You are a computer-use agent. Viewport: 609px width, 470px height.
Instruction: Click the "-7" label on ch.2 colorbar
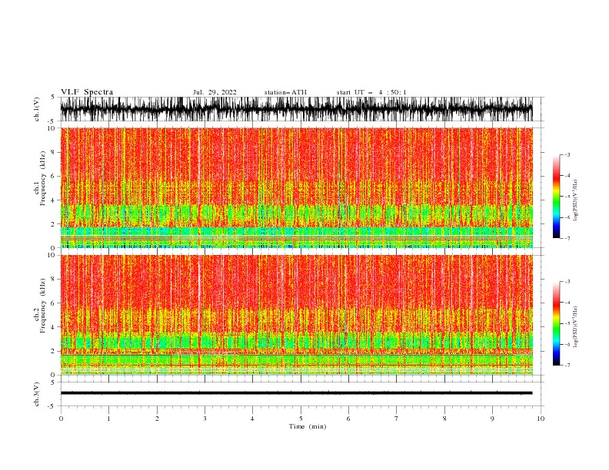pyautogui.click(x=567, y=366)
